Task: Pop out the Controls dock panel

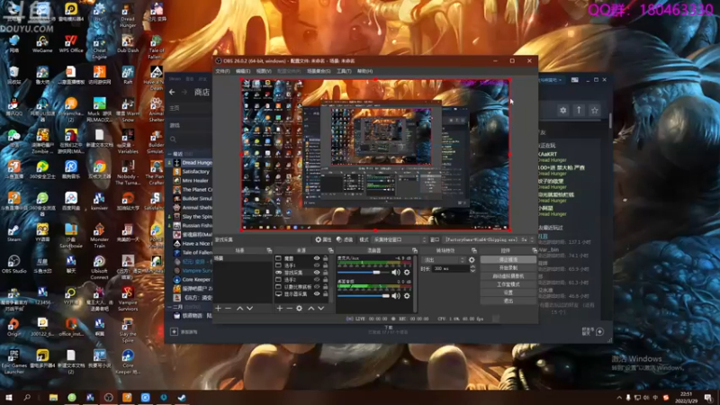Action: 534,251
